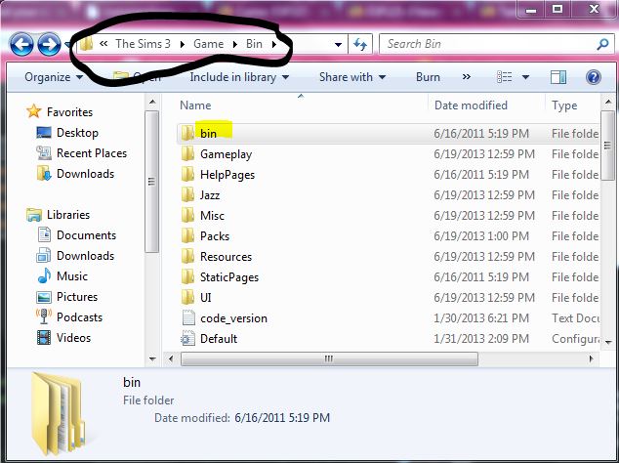Click the Bin breadcrumb in address bar

[x=254, y=44]
